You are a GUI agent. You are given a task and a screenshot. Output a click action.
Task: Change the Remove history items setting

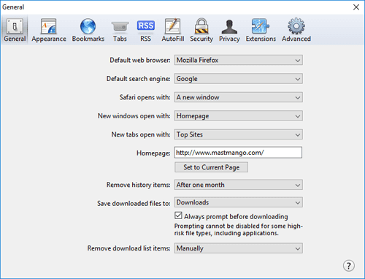pyautogui.click(x=239, y=185)
